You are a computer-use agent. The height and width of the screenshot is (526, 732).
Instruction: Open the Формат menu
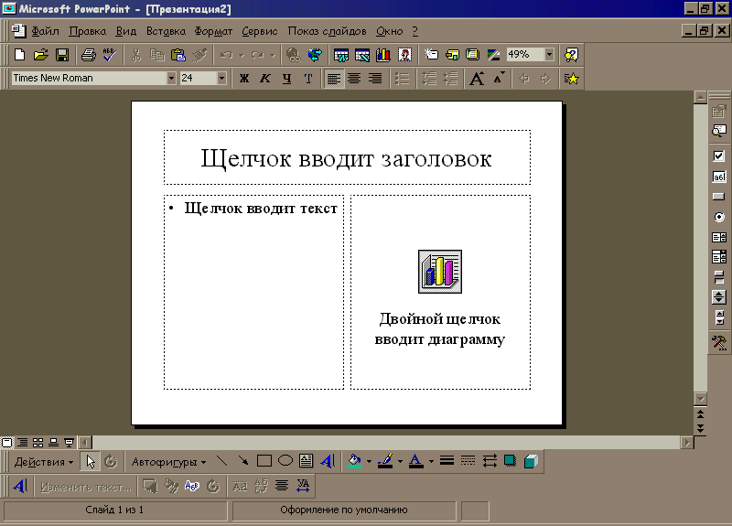tap(213, 31)
